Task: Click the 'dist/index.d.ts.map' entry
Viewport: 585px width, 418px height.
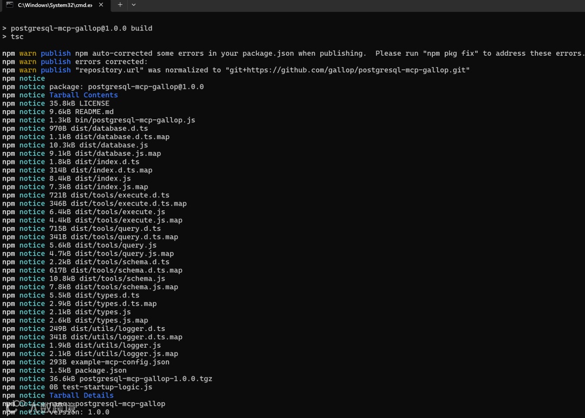Action: click(x=112, y=170)
